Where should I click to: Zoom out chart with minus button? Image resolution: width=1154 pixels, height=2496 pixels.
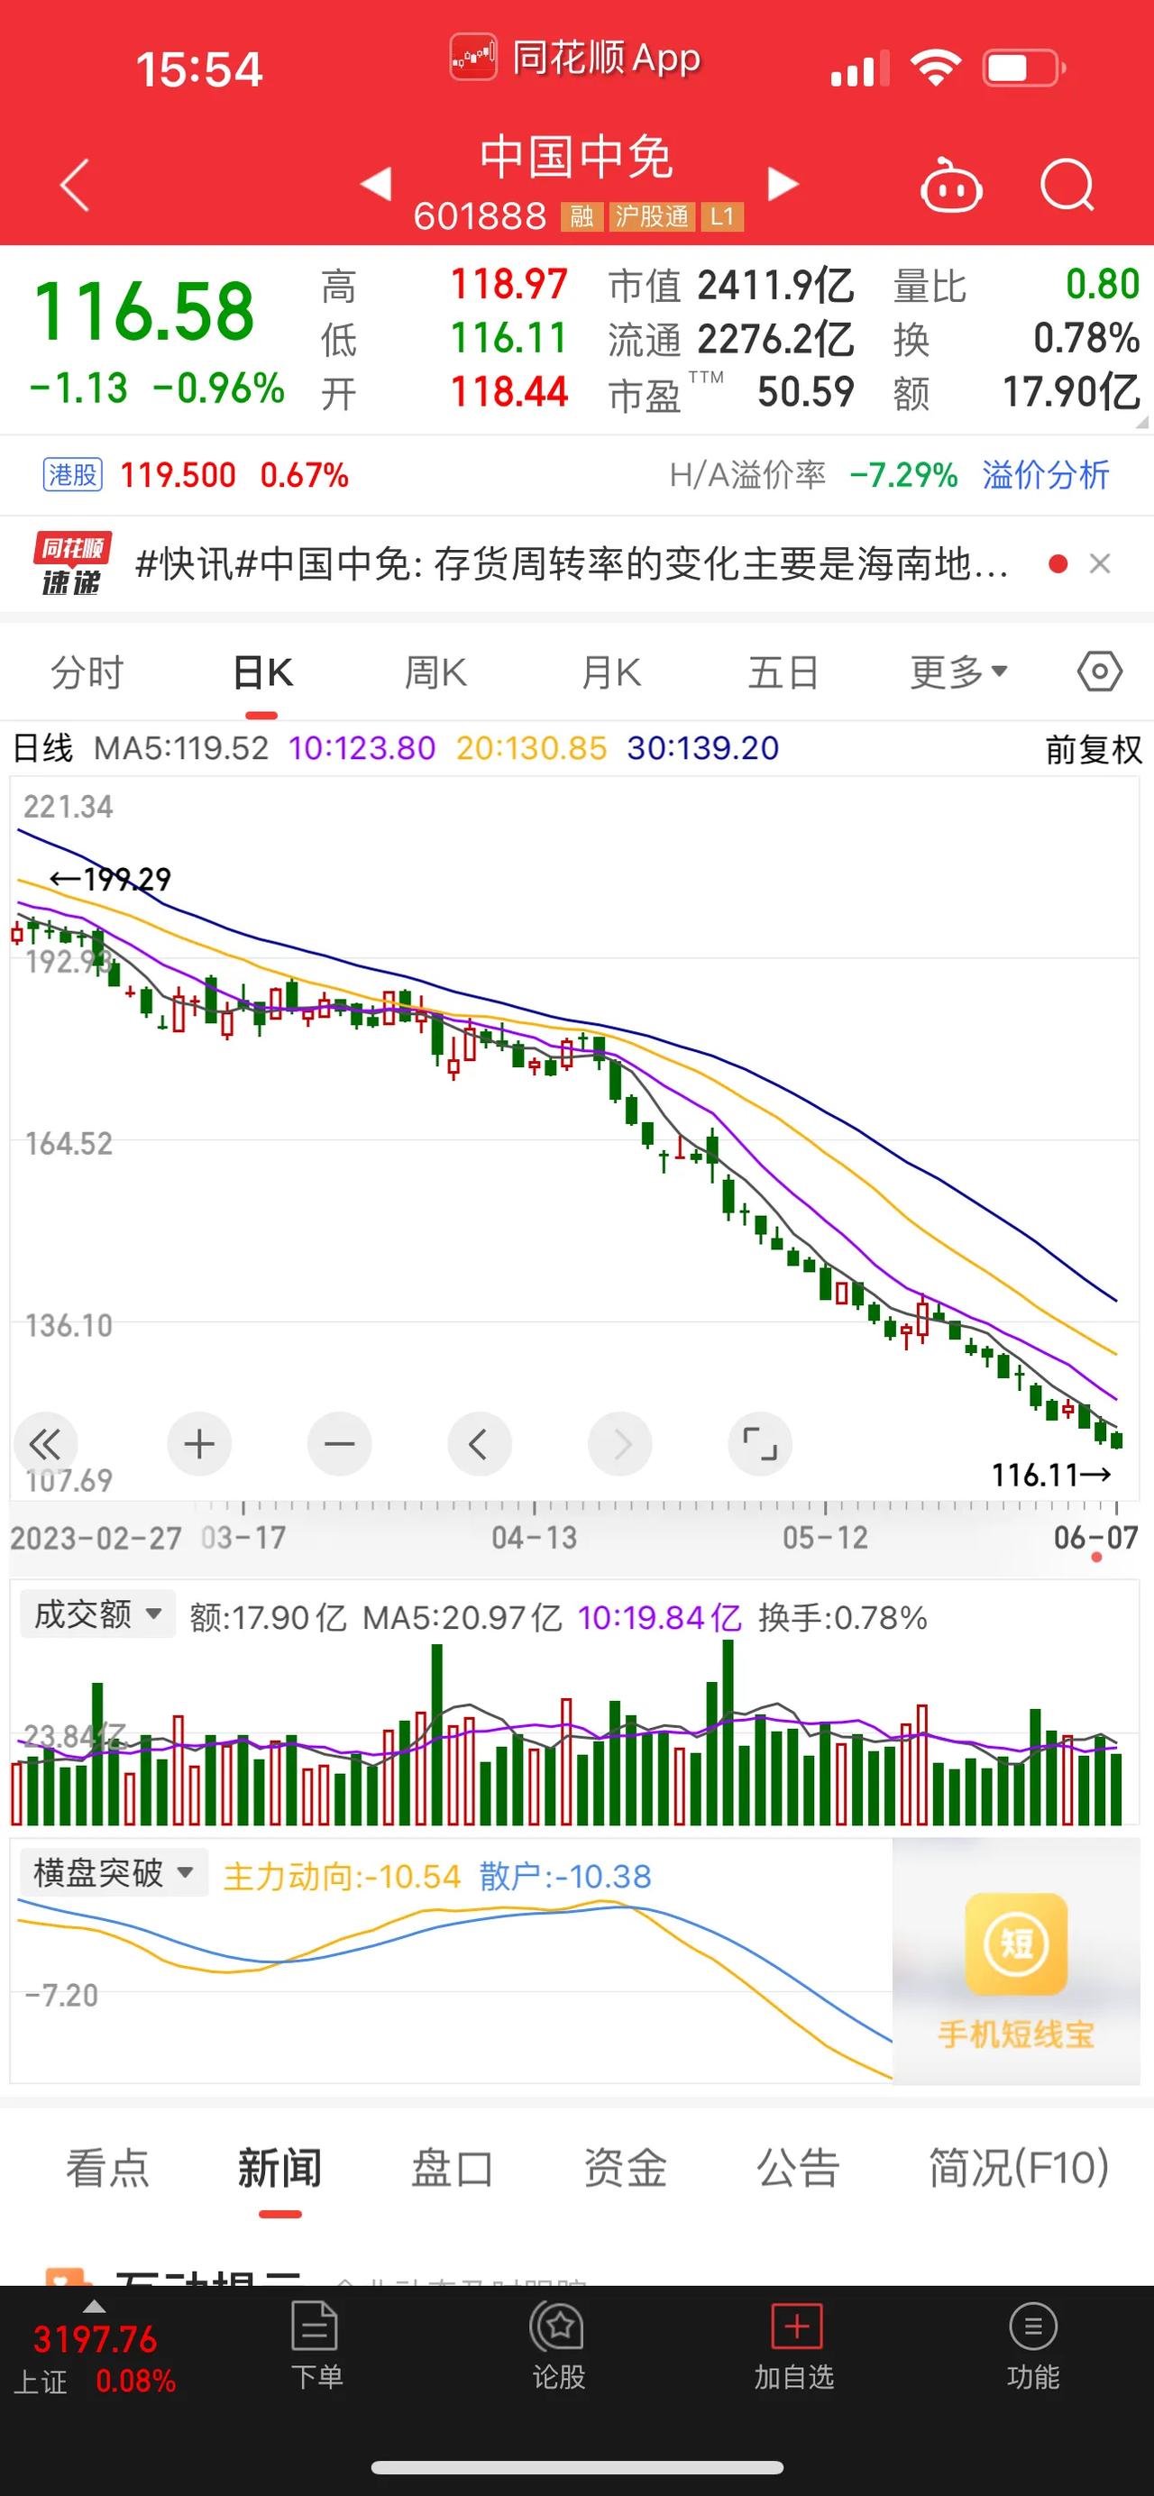tap(339, 1445)
